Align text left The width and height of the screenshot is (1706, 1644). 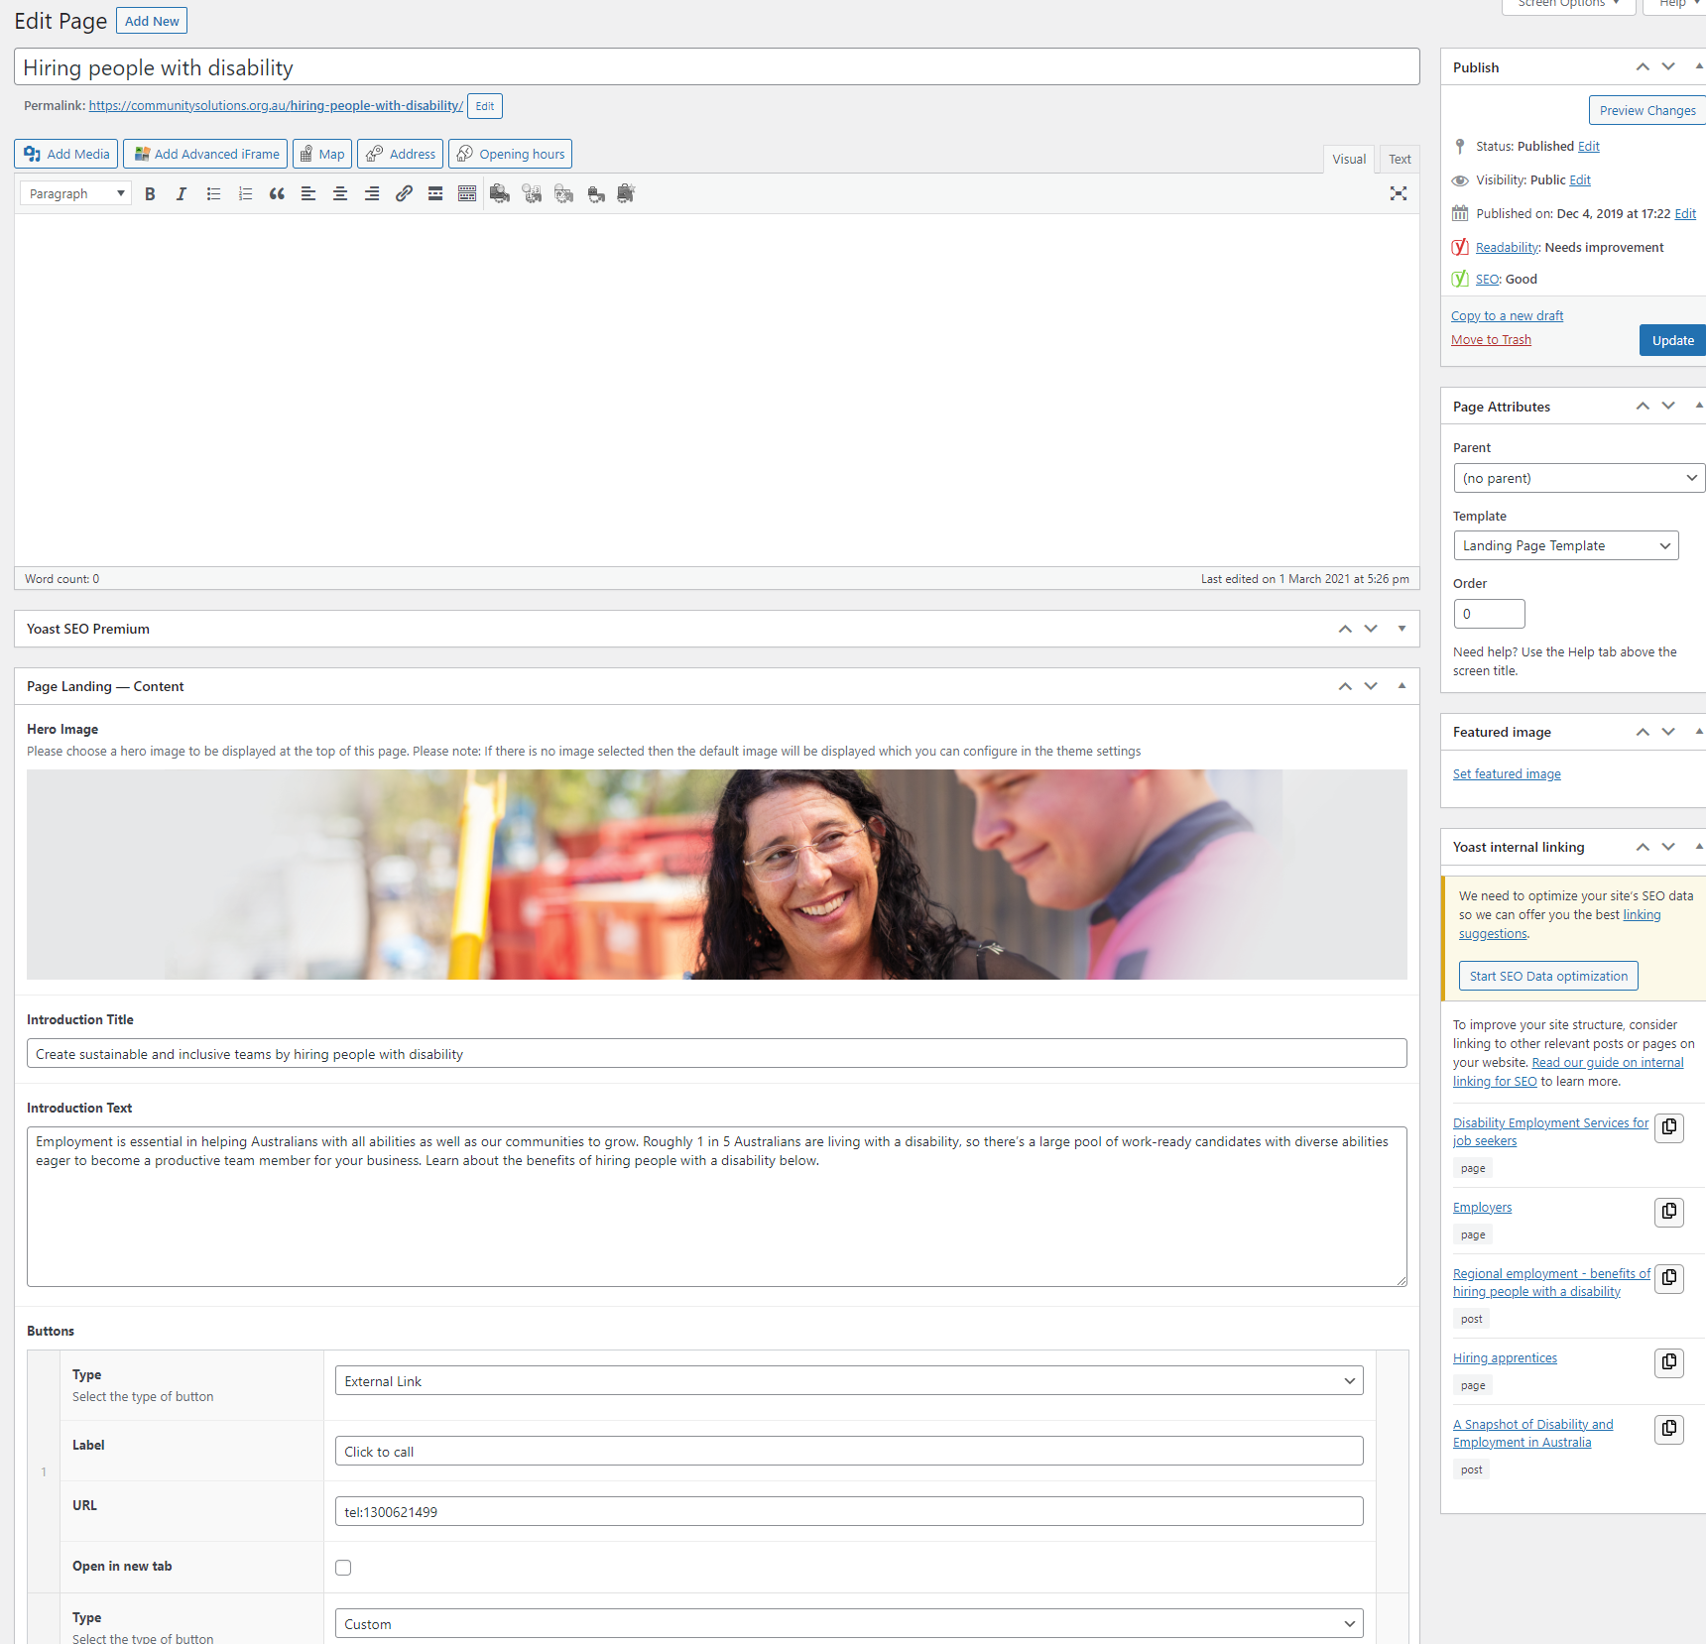click(308, 193)
